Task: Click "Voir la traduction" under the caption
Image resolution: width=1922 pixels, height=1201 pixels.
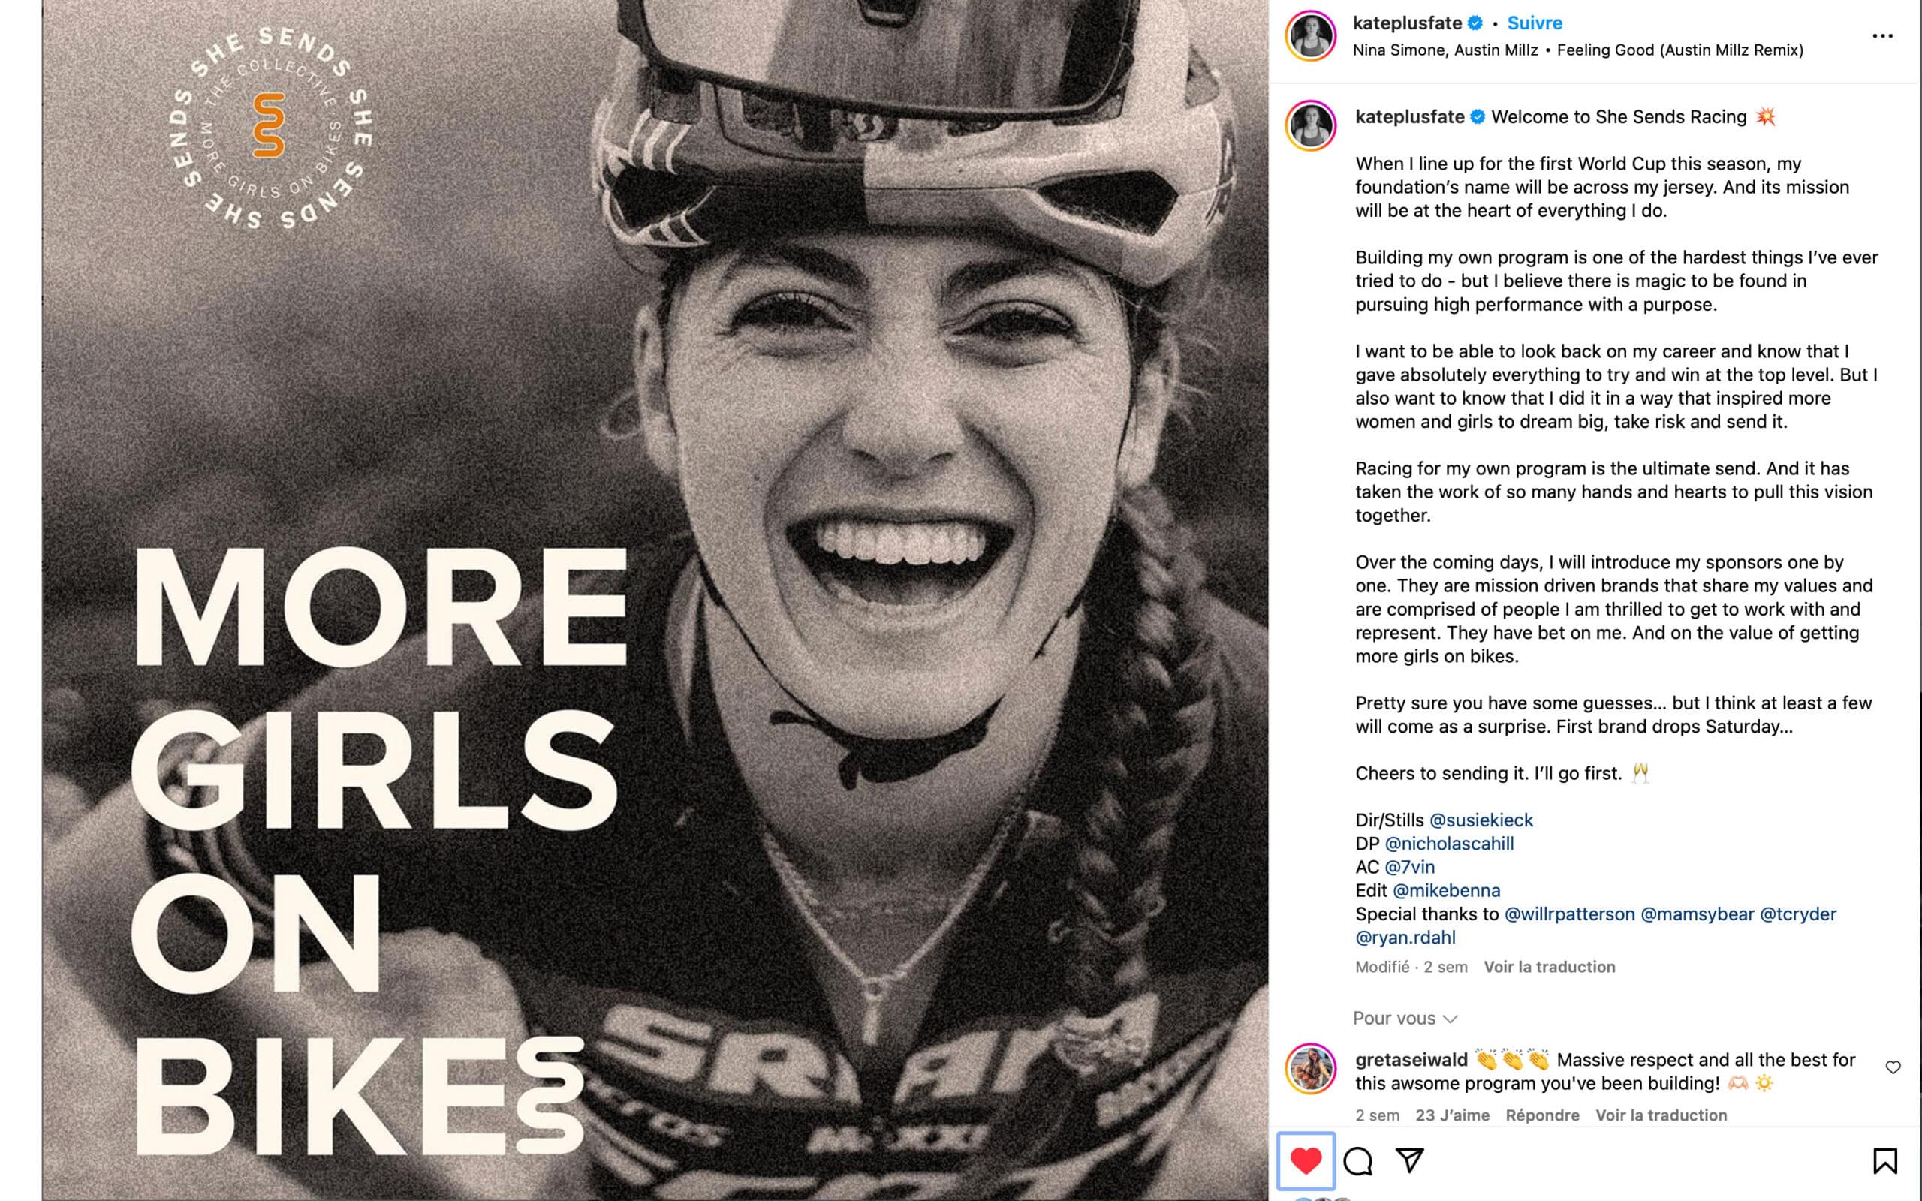Action: point(1550,967)
